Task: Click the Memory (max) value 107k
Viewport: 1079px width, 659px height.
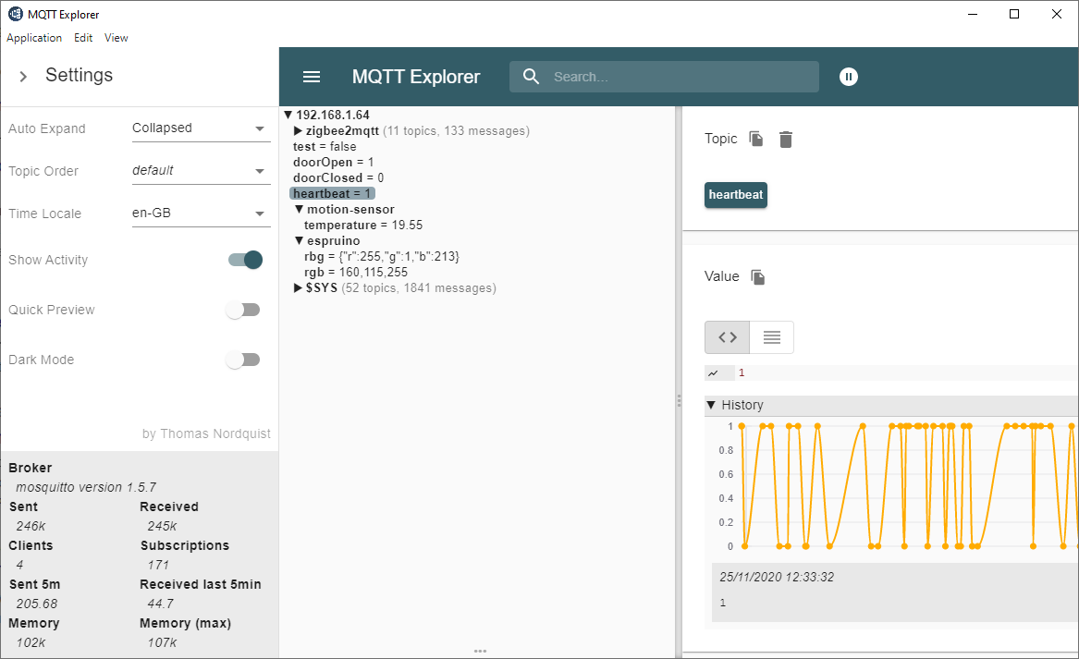Action: 162,642
